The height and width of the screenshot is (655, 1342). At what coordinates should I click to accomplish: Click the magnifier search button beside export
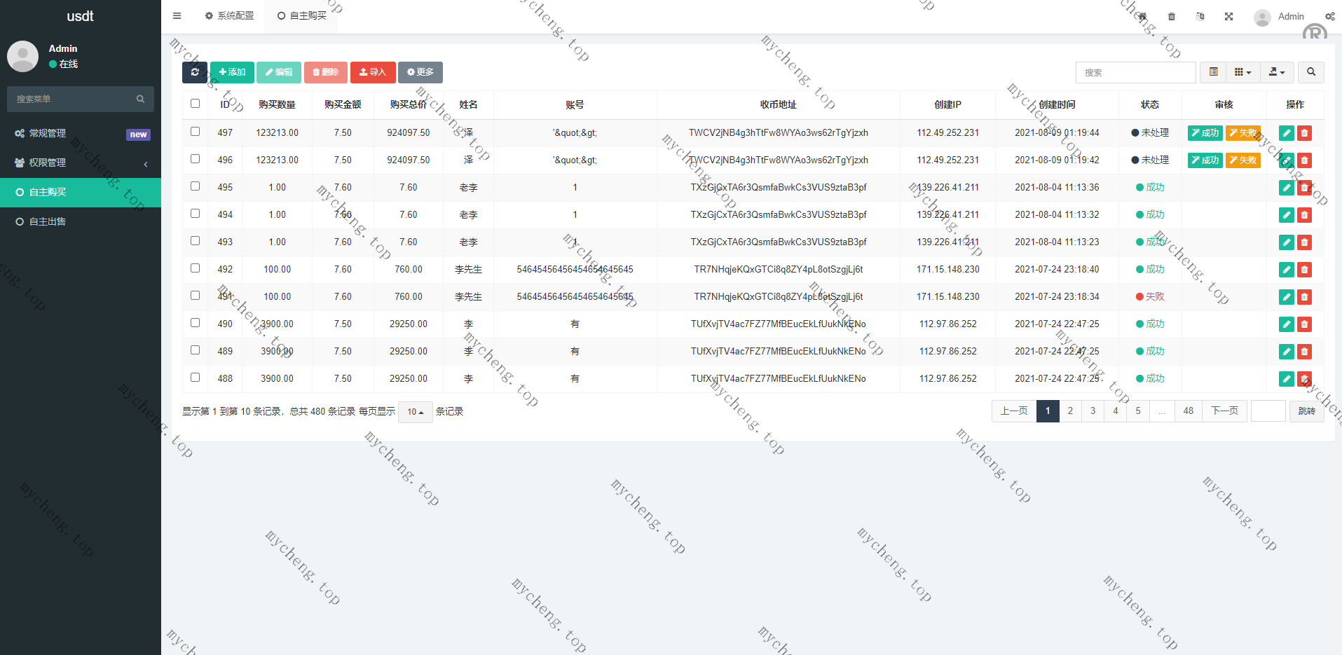(1310, 72)
